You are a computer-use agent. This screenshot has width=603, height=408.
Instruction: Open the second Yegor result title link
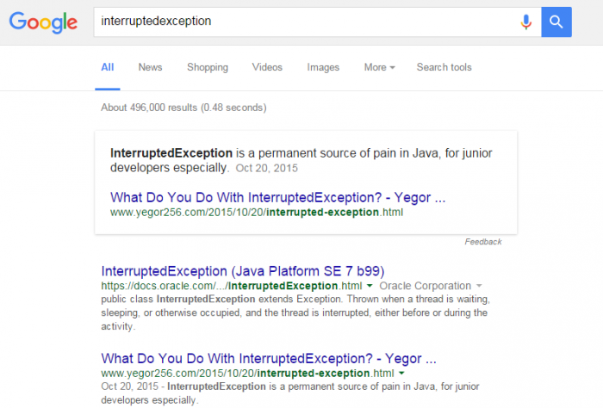click(269, 358)
